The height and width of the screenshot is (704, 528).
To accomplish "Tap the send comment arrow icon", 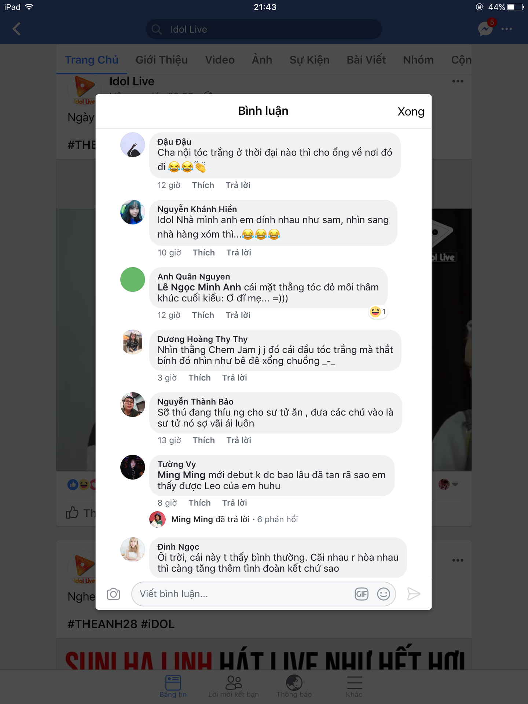I will tap(414, 594).
